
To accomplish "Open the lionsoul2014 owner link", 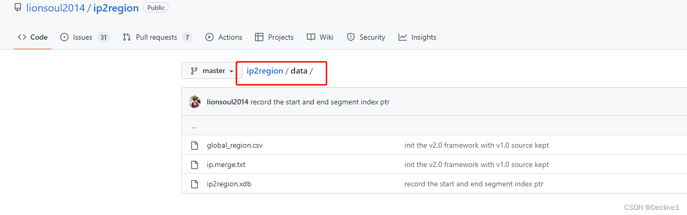I will click(56, 8).
